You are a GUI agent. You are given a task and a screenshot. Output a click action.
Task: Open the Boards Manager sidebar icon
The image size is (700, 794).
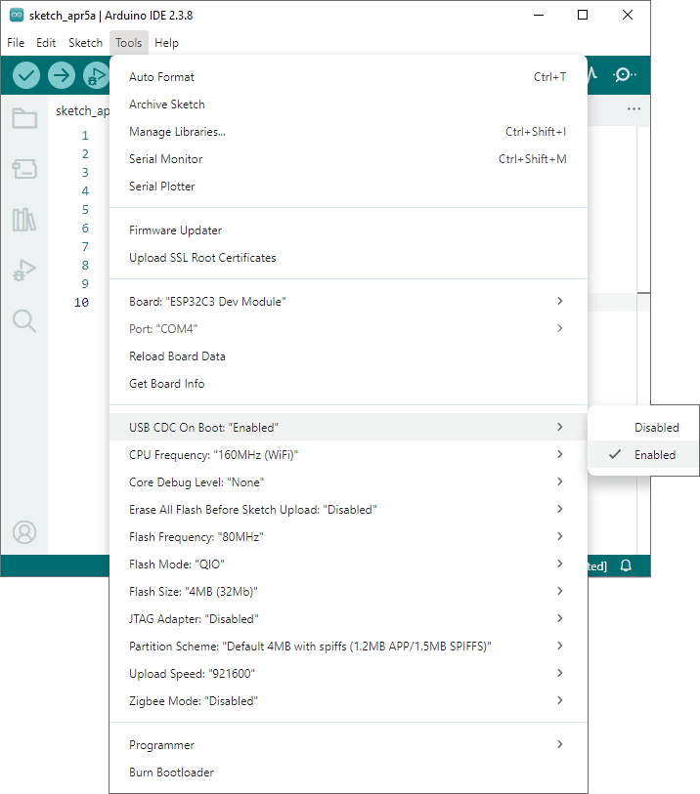click(24, 169)
